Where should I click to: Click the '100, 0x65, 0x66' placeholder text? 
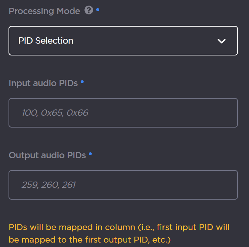[x=55, y=113]
